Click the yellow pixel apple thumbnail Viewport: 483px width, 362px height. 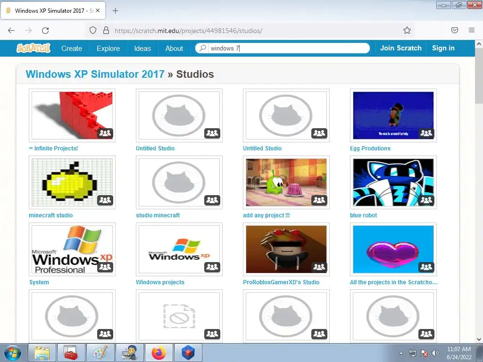click(x=72, y=182)
